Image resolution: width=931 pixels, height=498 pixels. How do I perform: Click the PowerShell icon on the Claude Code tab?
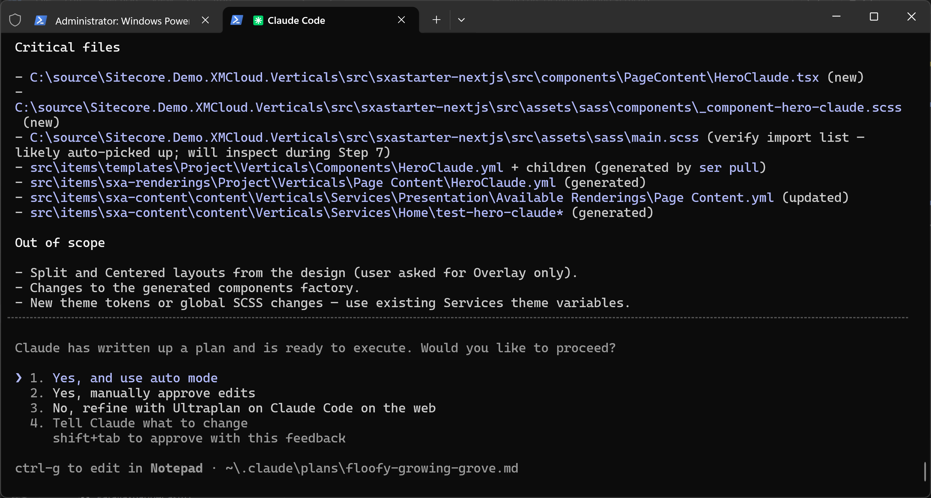pos(236,20)
